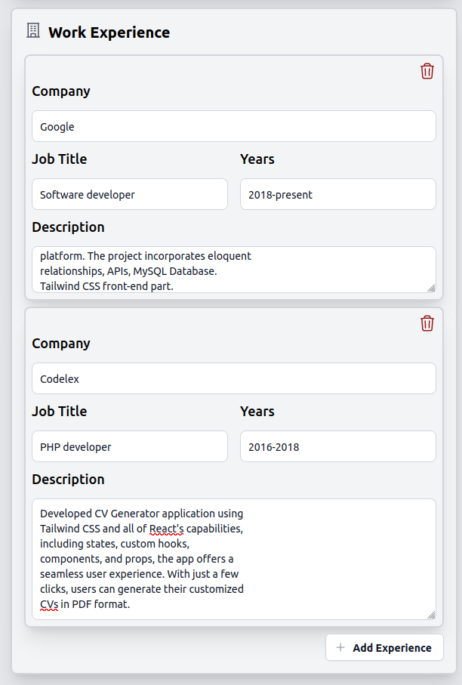Focus the PHP developer job title field
The height and width of the screenshot is (685, 462).
[x=129, y=446]
